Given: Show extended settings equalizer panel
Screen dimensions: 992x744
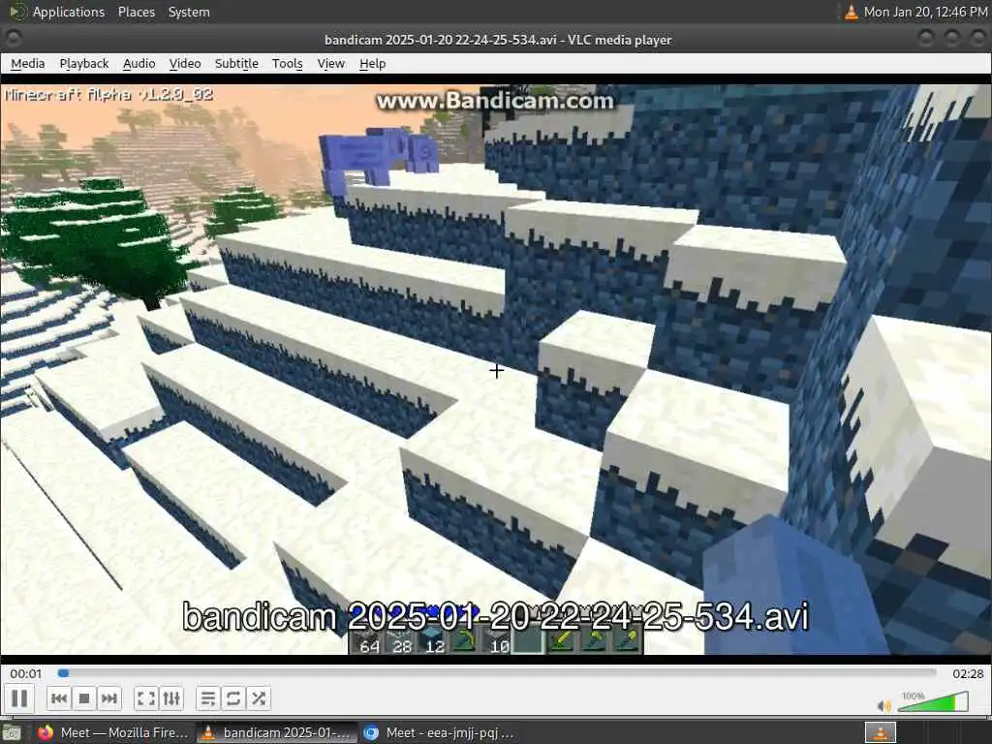Looking at the screenshot, I should tap(171, 698).
